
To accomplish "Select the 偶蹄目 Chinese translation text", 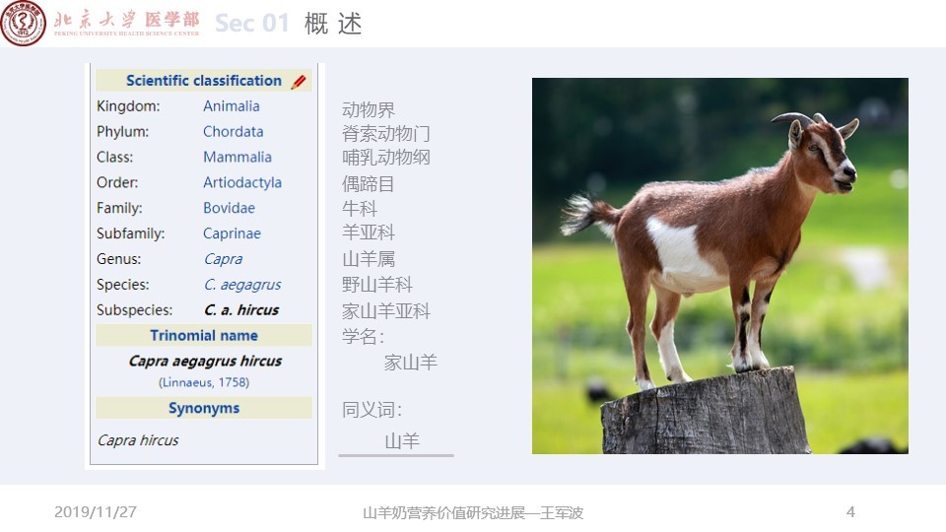I will click(x=368, y=184).
